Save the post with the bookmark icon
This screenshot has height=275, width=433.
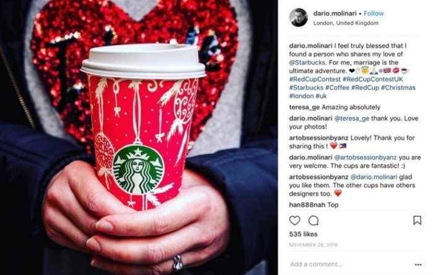(x=417, y=220)
